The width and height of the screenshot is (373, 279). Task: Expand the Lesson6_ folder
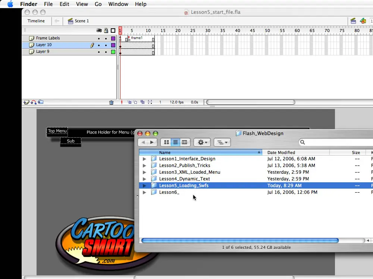[144, 192]
